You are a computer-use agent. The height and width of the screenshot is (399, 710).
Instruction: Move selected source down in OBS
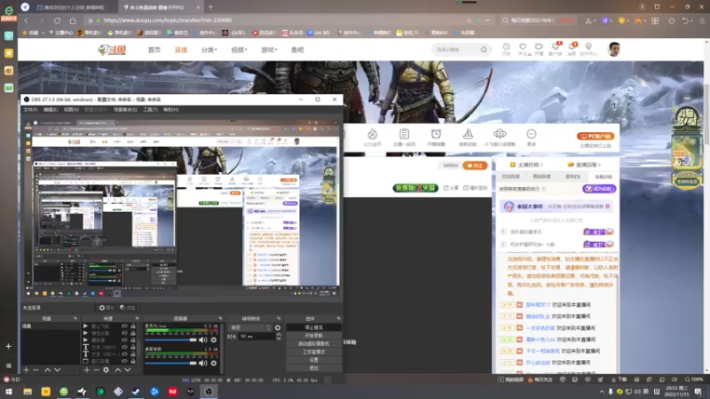pos(128,370)
